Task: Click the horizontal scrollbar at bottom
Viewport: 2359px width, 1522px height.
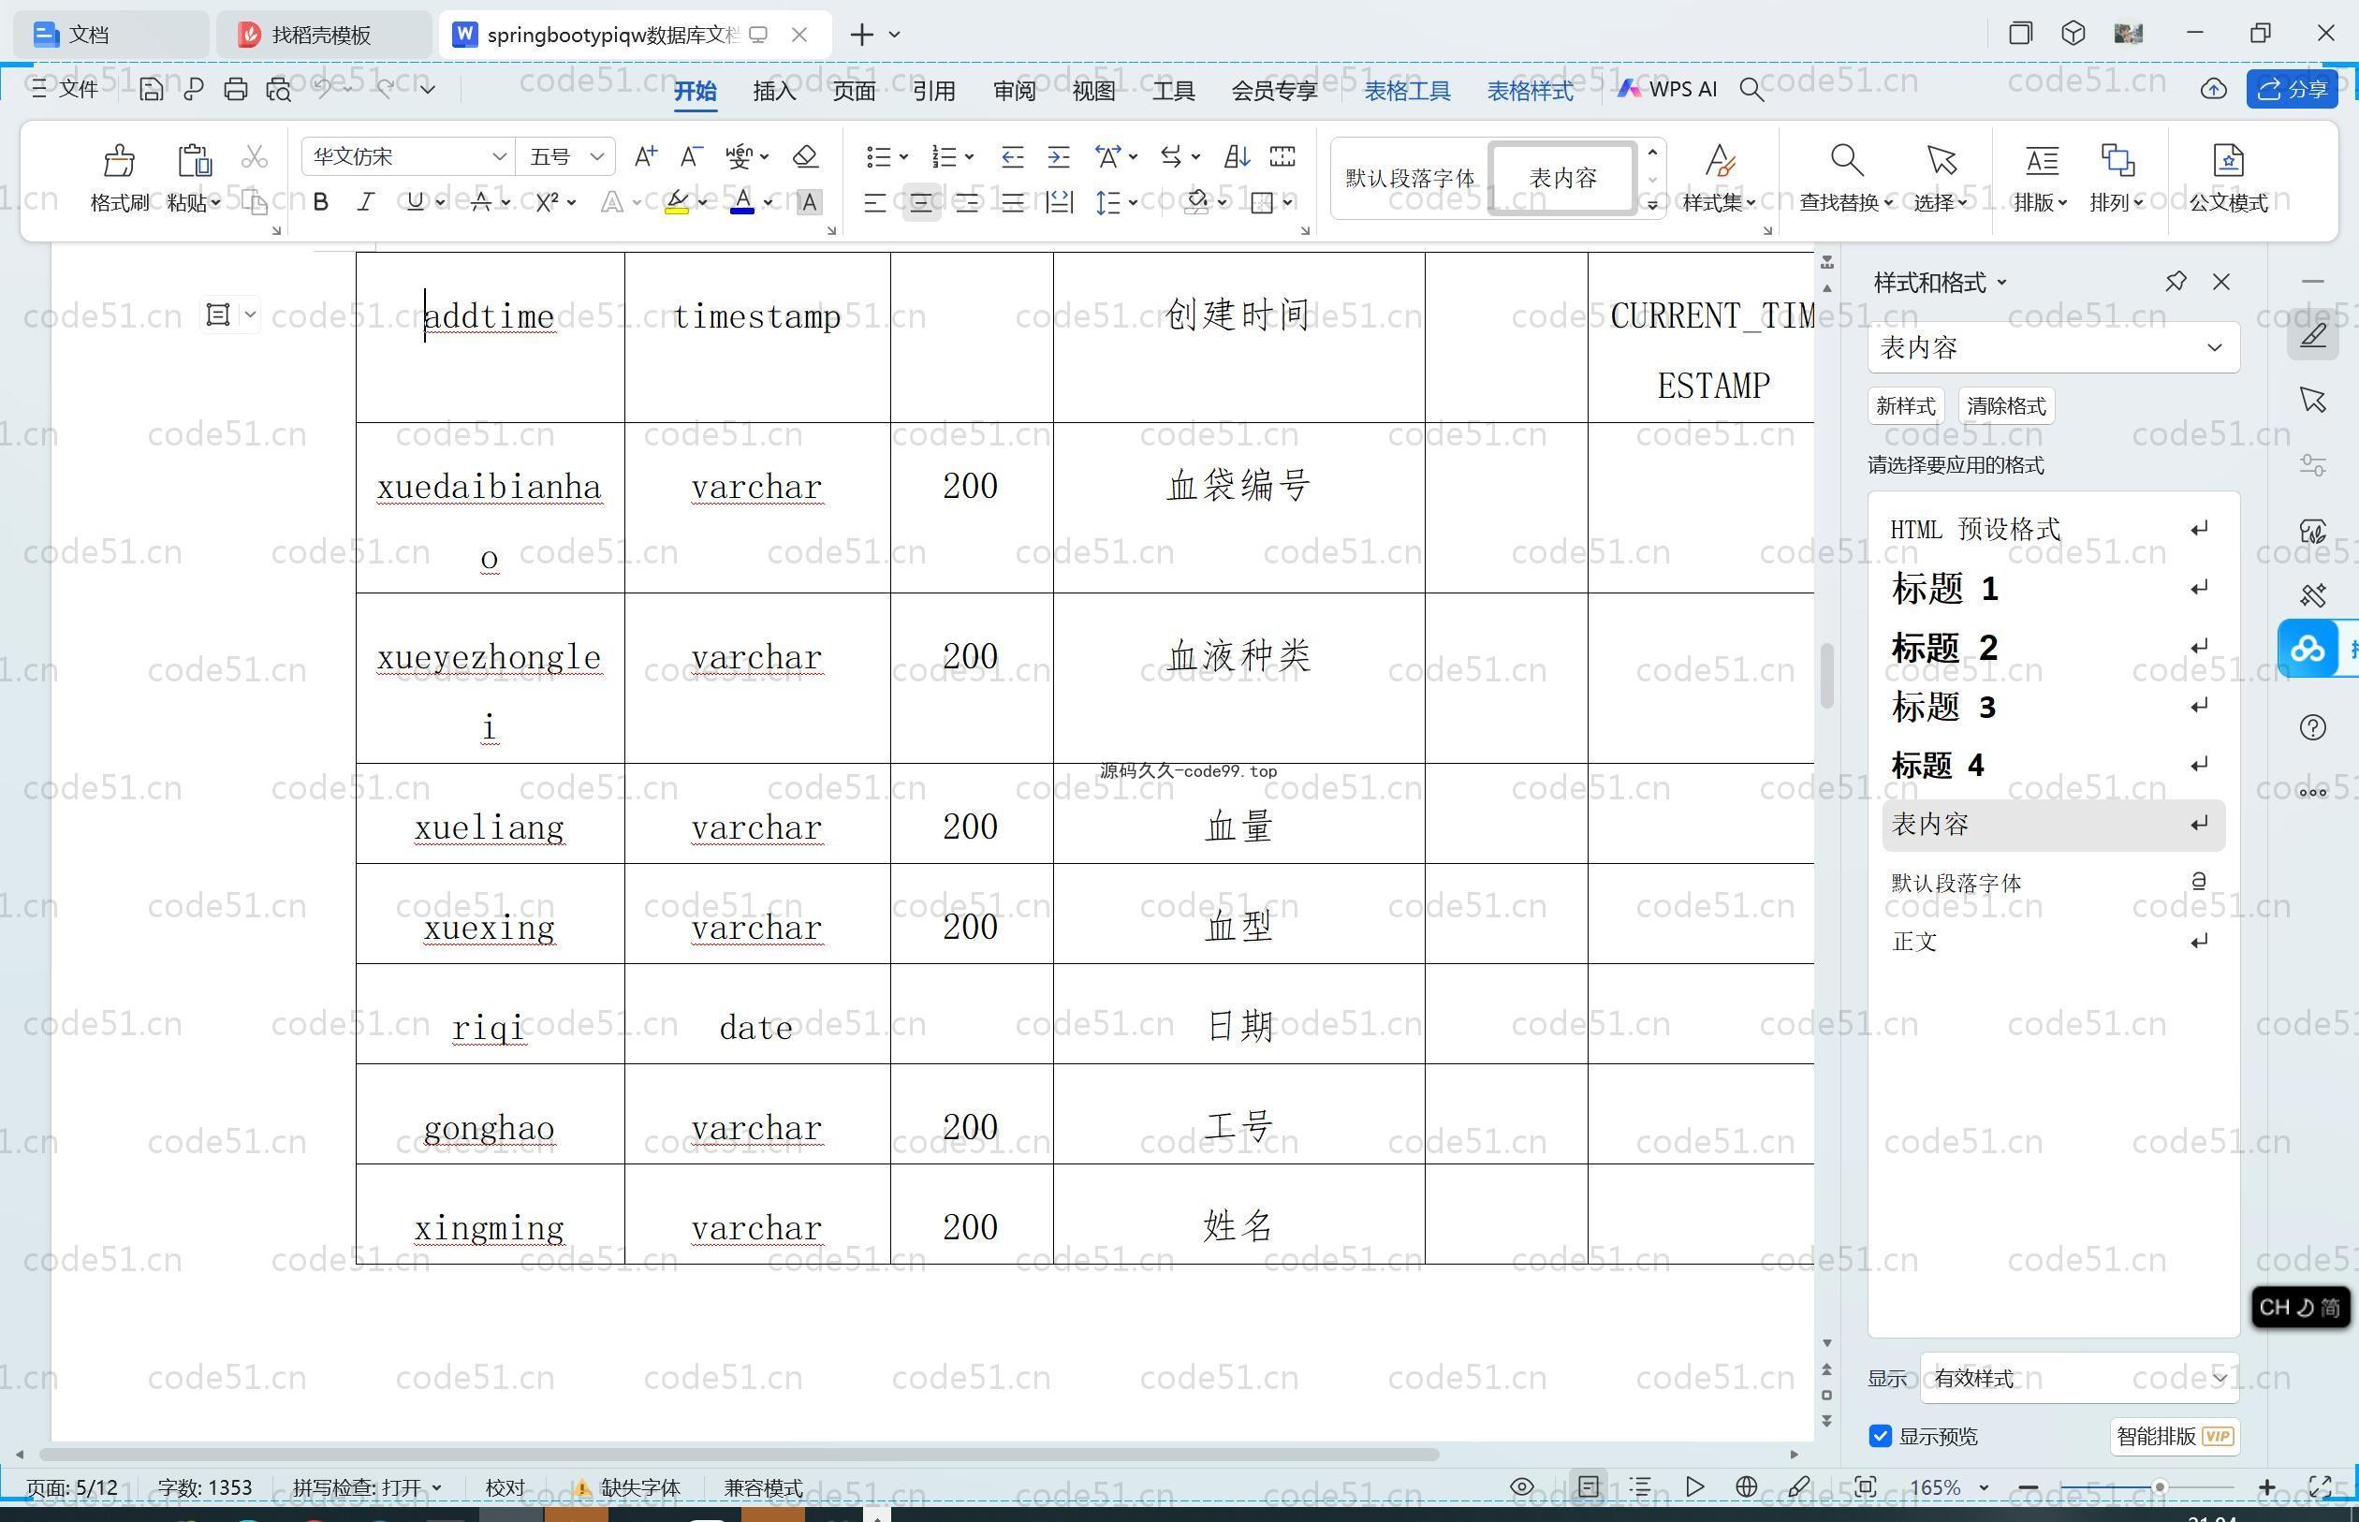Action: 740,1455
